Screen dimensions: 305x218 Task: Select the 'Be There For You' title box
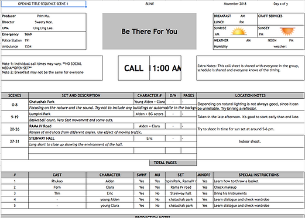(x=149, y=31)
